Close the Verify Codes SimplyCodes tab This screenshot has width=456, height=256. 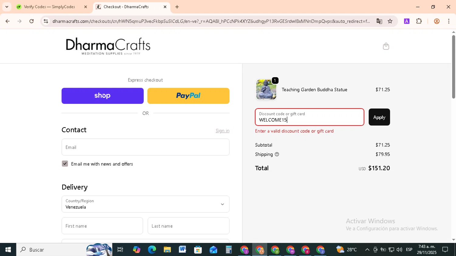pos(85,7)
